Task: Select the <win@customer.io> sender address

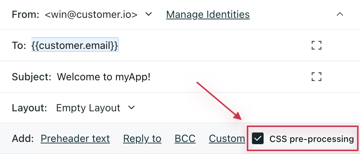Action: [x=91, y=15]
